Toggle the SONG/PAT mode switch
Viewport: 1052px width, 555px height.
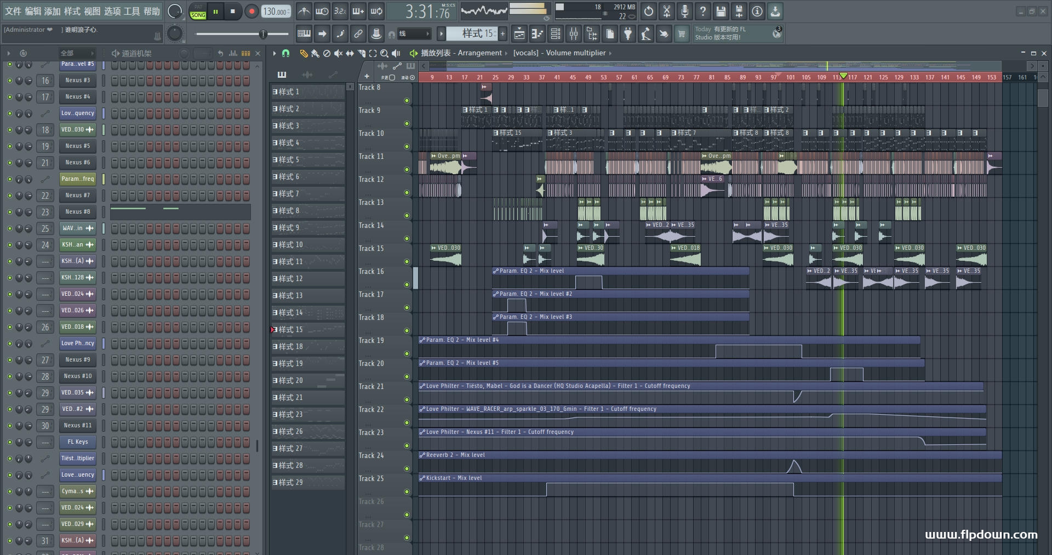click(x=198, y=12)
